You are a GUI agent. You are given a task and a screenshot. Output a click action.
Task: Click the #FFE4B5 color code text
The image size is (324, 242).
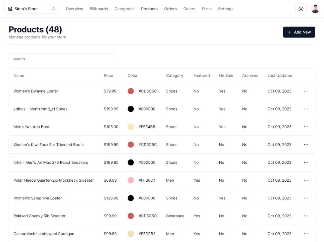click(147, 127)
